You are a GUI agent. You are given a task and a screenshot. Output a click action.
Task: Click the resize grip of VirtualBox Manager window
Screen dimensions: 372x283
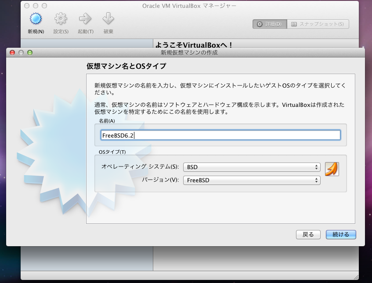click(356, 277)
